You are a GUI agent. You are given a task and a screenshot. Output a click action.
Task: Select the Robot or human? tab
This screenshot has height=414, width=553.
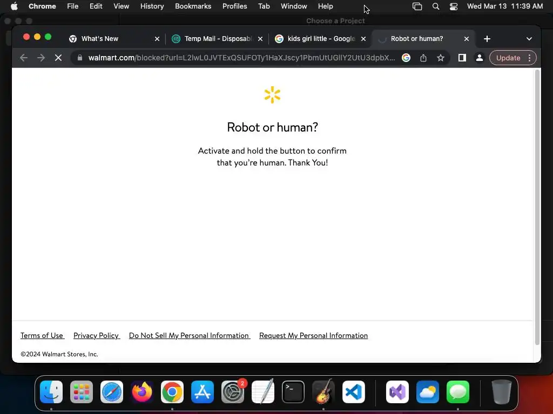tap(423, 39)
